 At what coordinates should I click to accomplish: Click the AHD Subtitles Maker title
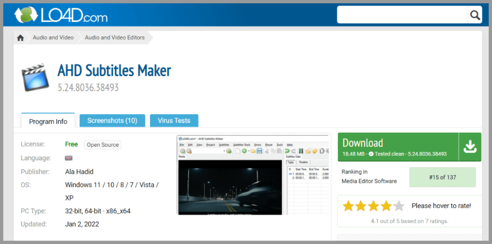pos(114,71)
